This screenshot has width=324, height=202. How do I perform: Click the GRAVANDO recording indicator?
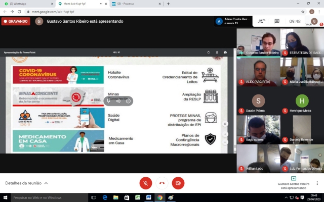point(16,21)
